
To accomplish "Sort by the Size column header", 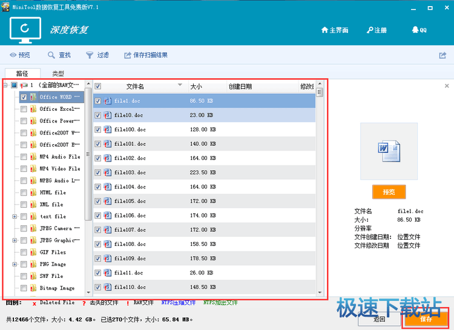I will (207, 87).
